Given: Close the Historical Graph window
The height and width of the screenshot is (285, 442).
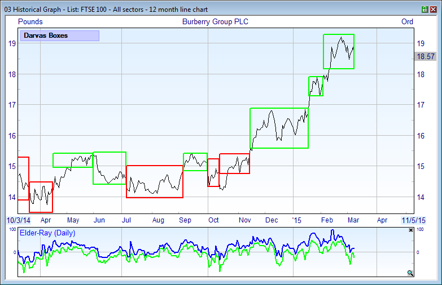Looking at the screenshot, I should tap(434, 10).
